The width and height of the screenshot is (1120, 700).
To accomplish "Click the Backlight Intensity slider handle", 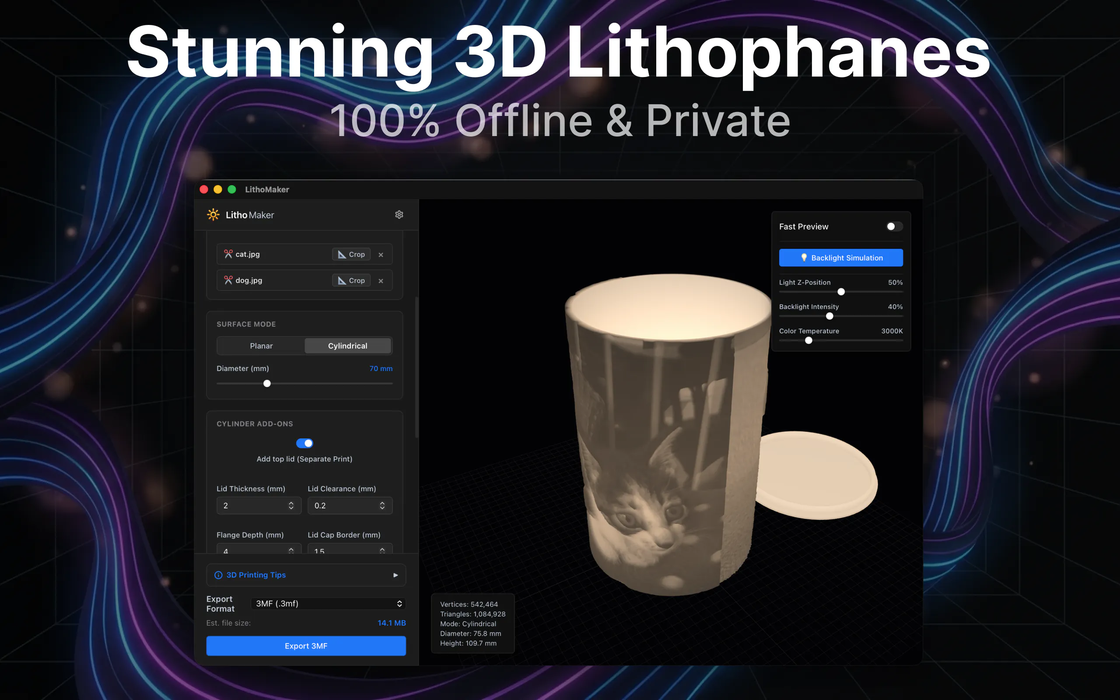I will pyautogui.click(x=829, y=316).
